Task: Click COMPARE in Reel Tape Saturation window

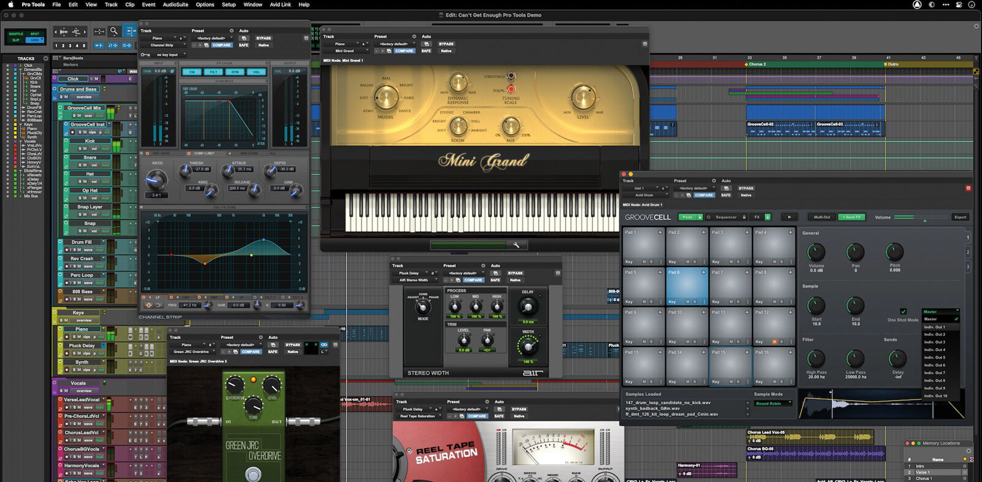Action: 476,416
